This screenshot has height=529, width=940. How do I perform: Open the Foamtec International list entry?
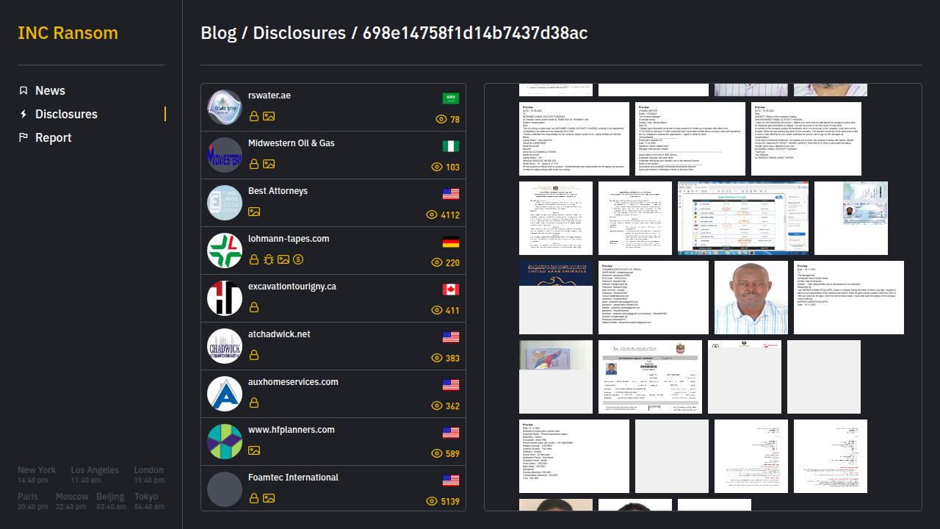pos(293,478)
